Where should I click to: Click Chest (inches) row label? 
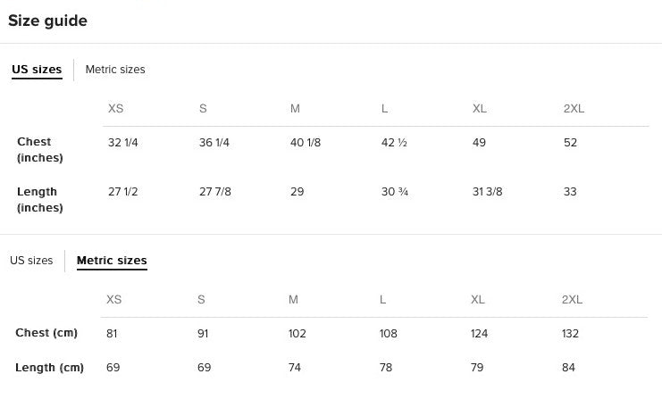[40, 149]
